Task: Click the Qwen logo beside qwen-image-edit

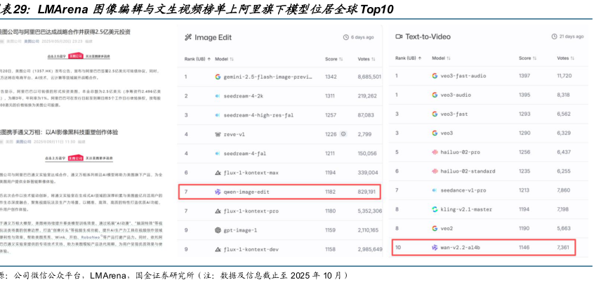Action: click(218, 191)
